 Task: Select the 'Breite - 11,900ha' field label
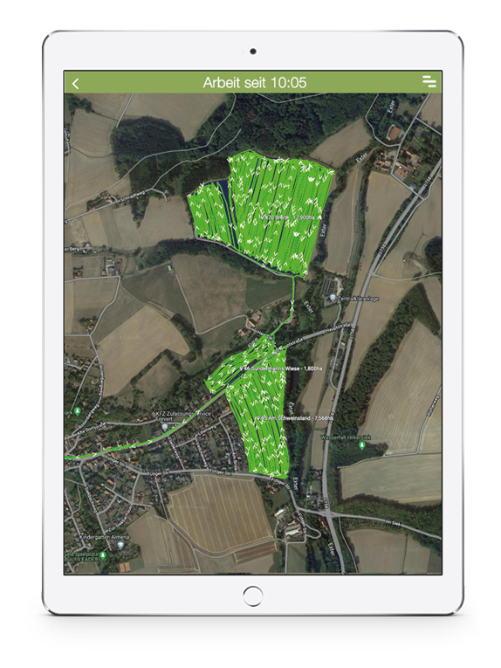(289, 217)
